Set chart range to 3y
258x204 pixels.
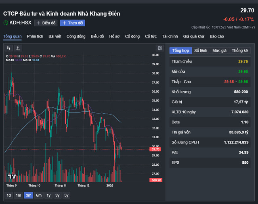(57, 195)
